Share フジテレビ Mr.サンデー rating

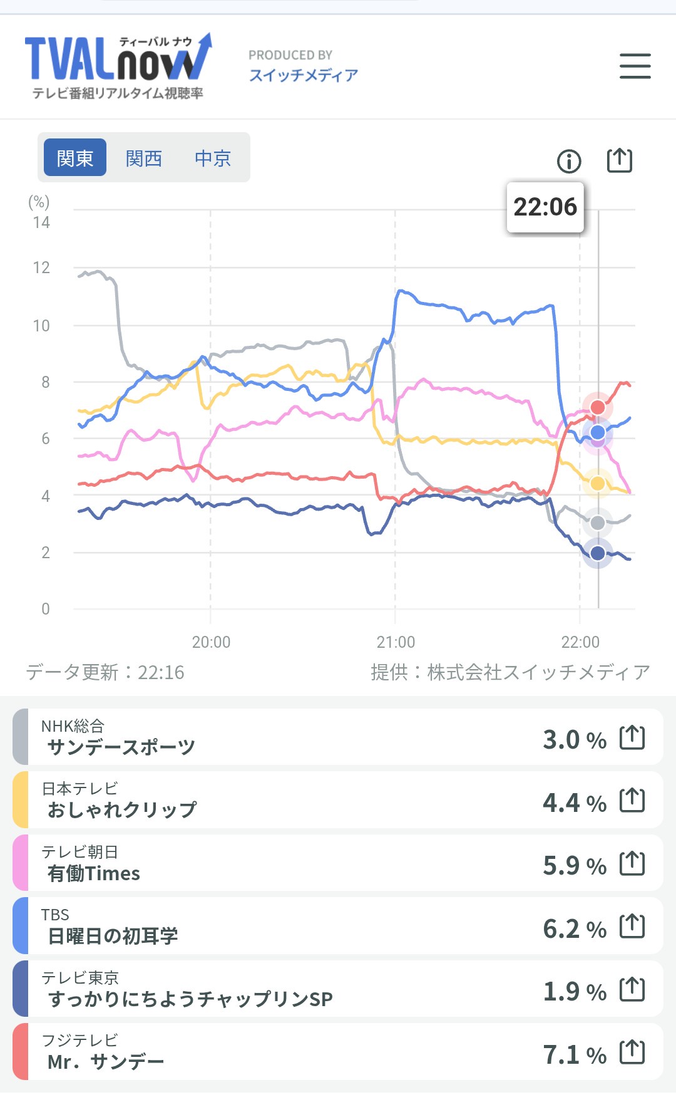pos(632,1052)
